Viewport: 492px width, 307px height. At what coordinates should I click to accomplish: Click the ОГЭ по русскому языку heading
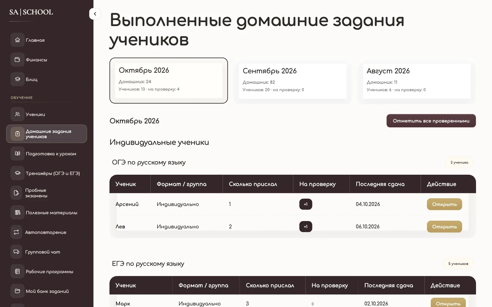pyautogui.click(x=149, y=162)
